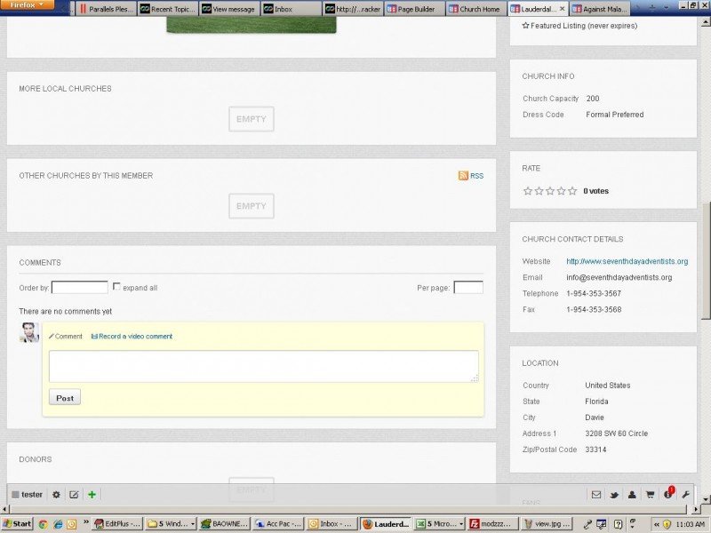Click the RSS feed icon
The image size is (711, 533).
tap(463, 175)
